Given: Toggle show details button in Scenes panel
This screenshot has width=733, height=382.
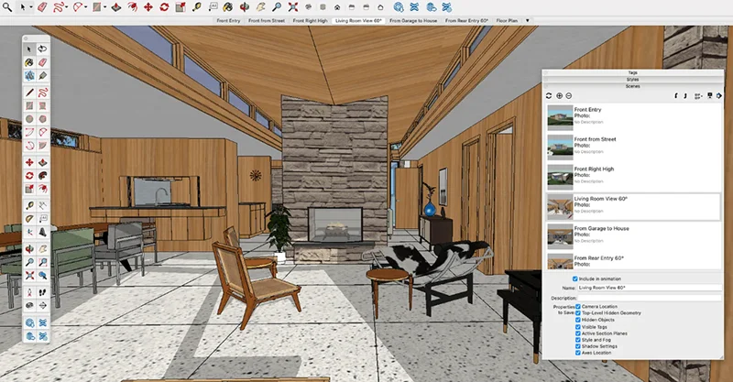Looking at the screenshot, I should point(709,96).
